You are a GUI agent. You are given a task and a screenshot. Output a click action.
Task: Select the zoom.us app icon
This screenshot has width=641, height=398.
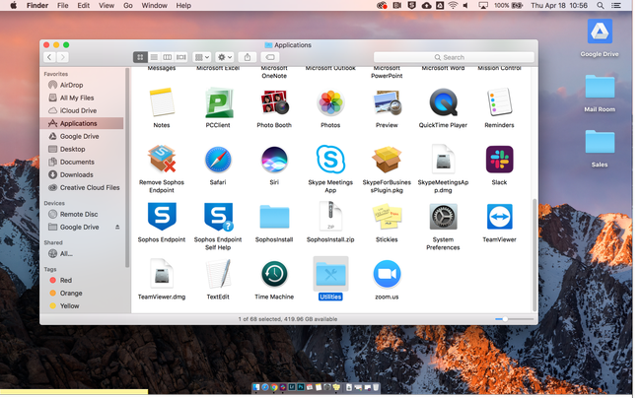click(387, 274)
